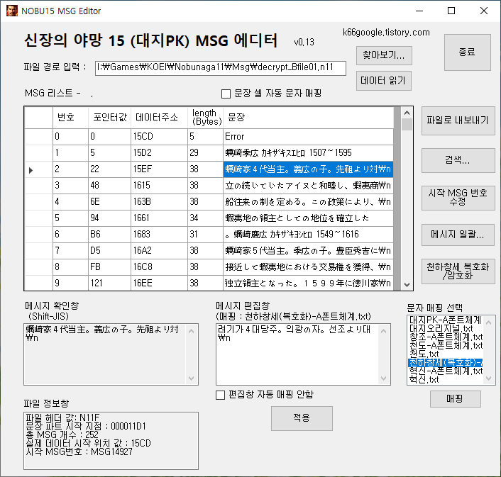The height and width of the screenshot is (477, 501).
Task: Select 혁신.txt in mapping list
Action: (446, 379)
